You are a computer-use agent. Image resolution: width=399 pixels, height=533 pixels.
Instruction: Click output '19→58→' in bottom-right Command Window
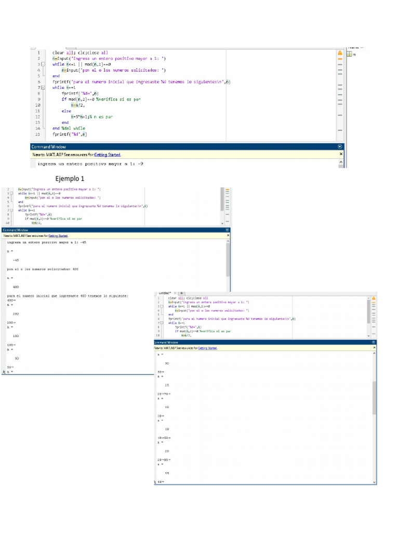click(164, 438)
